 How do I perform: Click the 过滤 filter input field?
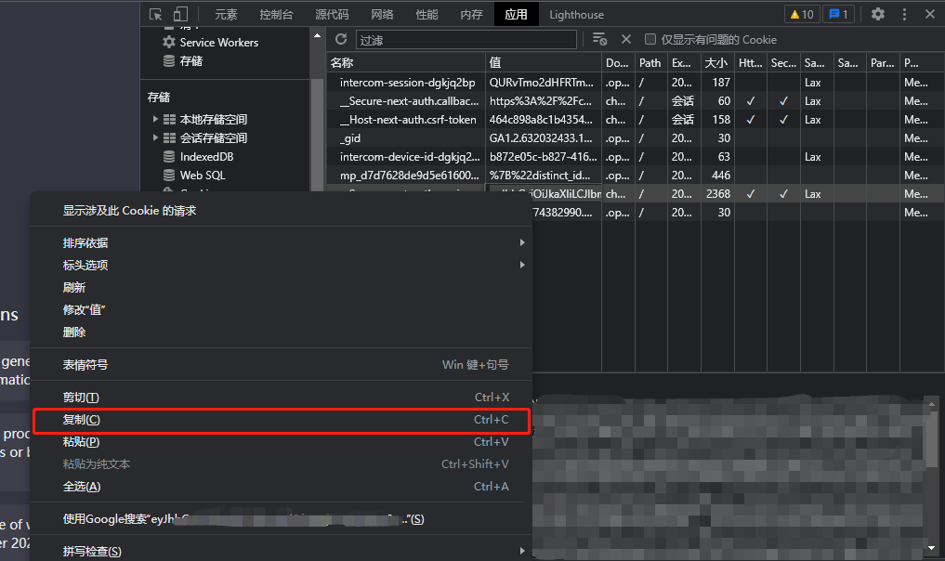tap(465, 39)
